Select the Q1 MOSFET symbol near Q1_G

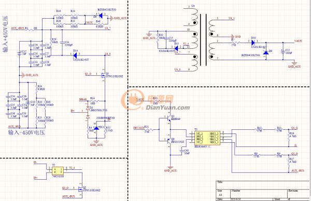(x=103, y=75)
